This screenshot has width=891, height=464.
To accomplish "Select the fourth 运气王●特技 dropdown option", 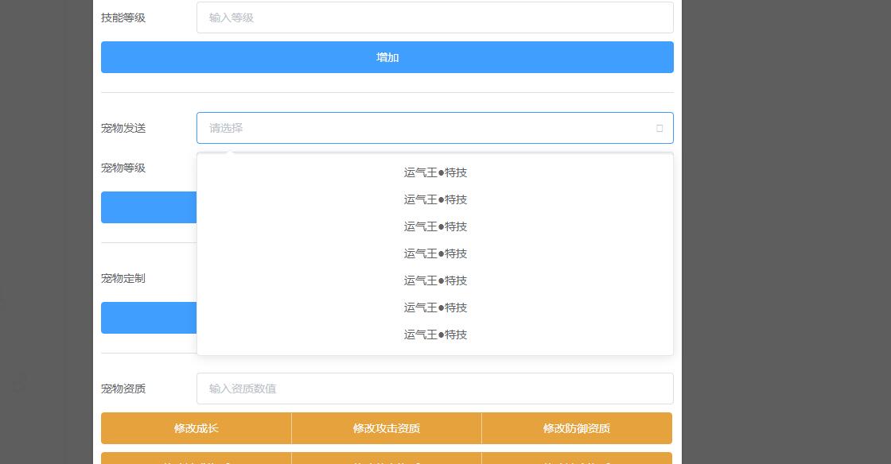I will 435,253.
